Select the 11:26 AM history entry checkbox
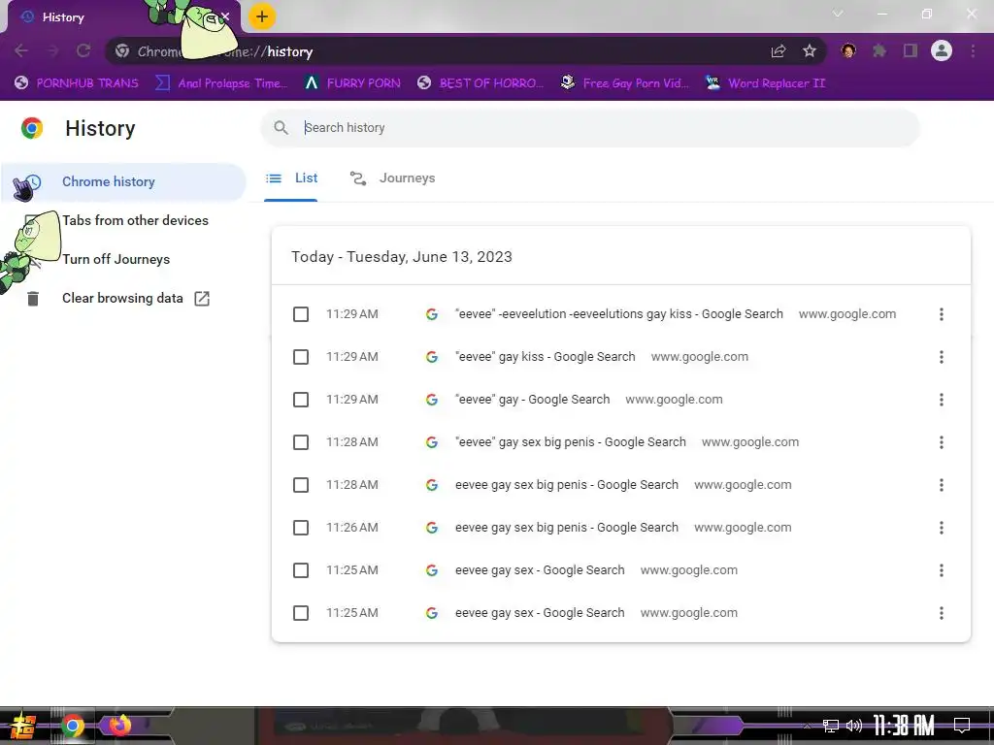Image resolution: width=994 pixels, height=745 pixels. click(301, 528)
